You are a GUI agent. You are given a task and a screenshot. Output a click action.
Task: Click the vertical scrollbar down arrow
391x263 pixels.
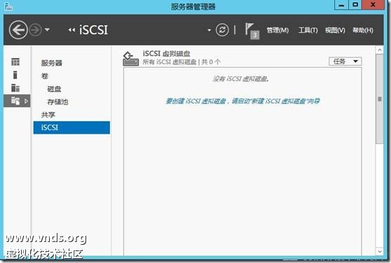[380, 251]
